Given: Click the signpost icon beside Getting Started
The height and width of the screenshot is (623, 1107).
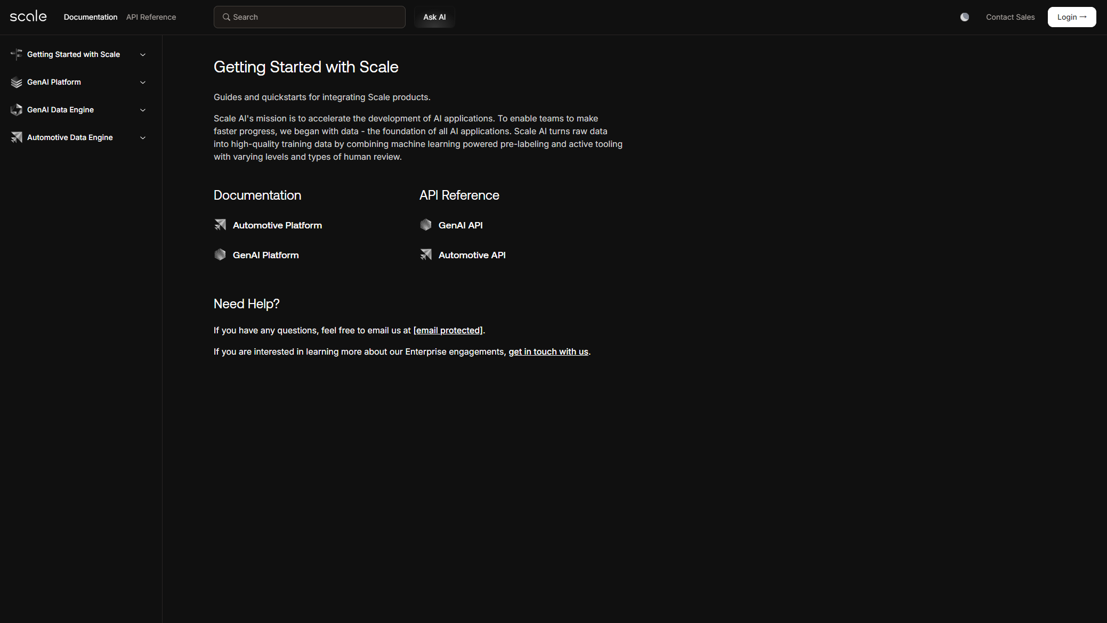Looking at the screenshot, I should pos(17,54).
